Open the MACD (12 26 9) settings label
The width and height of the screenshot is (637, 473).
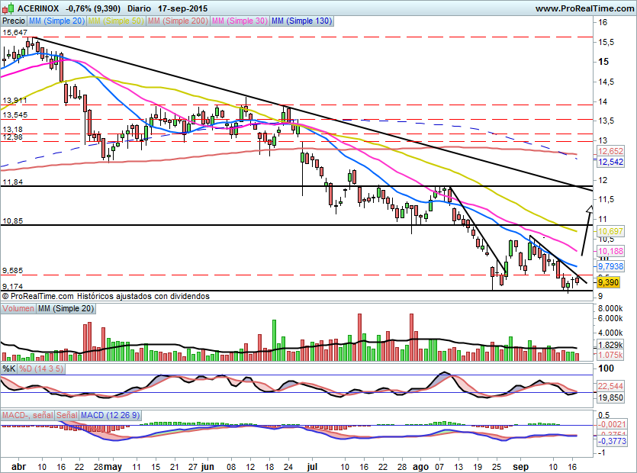(110, 416)
